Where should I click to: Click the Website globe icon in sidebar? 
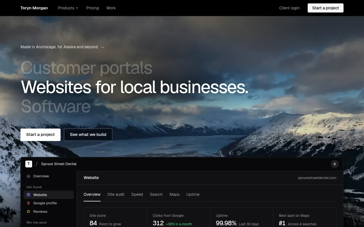click(28, 195)
